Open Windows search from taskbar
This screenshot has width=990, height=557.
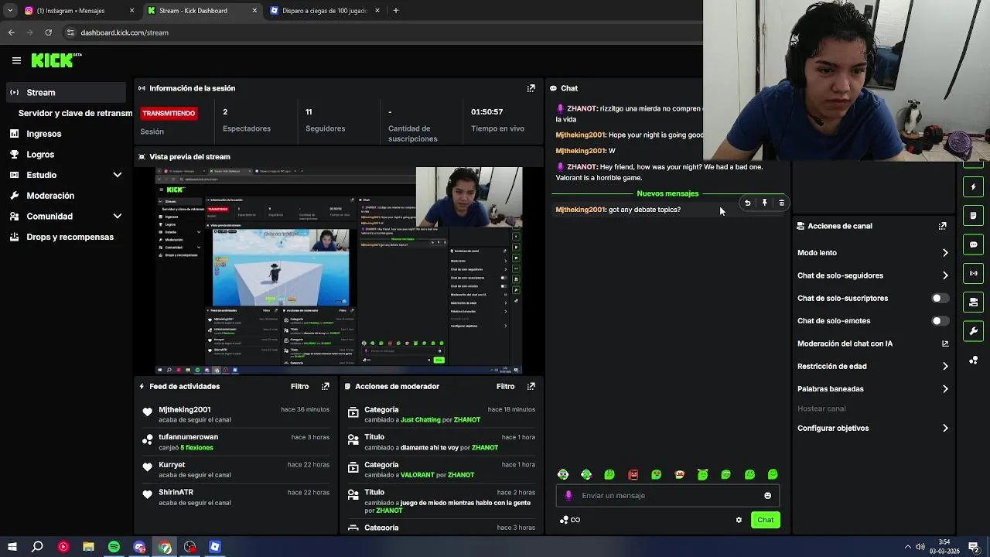tap(37, 547)
